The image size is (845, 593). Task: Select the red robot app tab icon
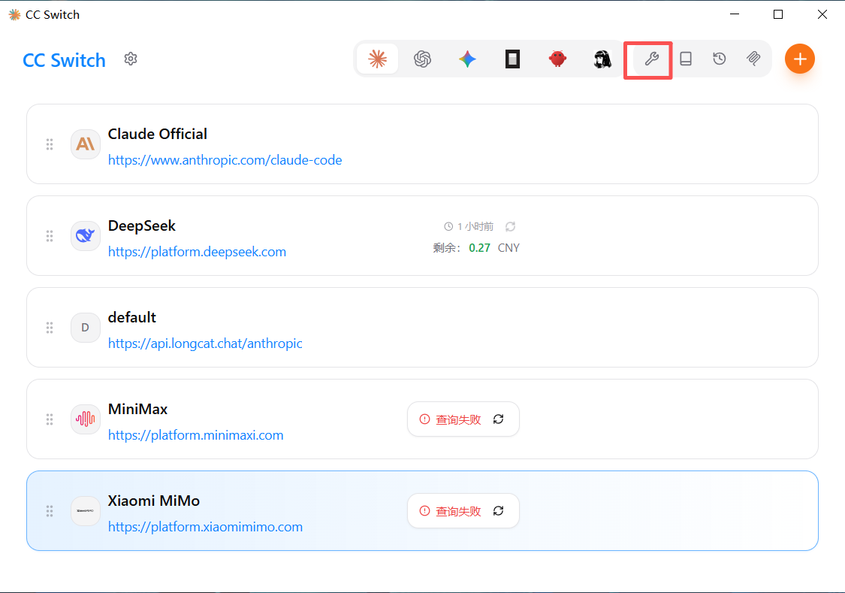[x=557, y=59]
